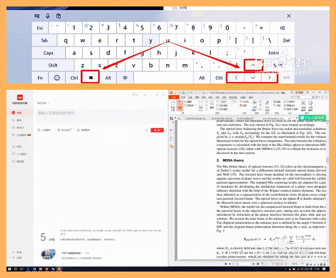The height and width of the screenshot is (278, 336).
Task: Tap the semicolon key
Action: (227, 53)
